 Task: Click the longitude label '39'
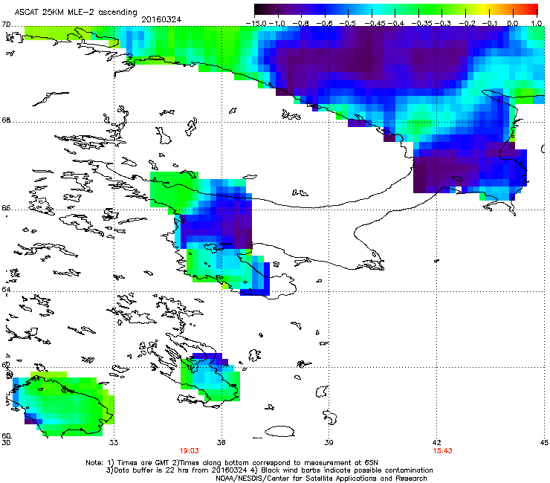click(329, 443)
